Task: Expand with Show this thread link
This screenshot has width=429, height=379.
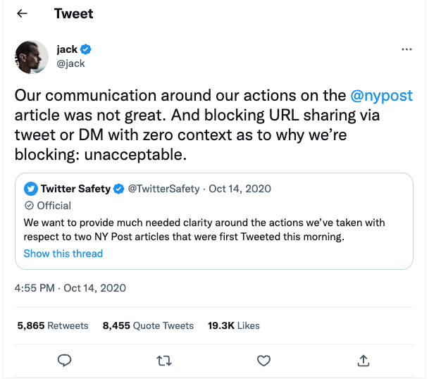Action: click(x=63, y=254)
